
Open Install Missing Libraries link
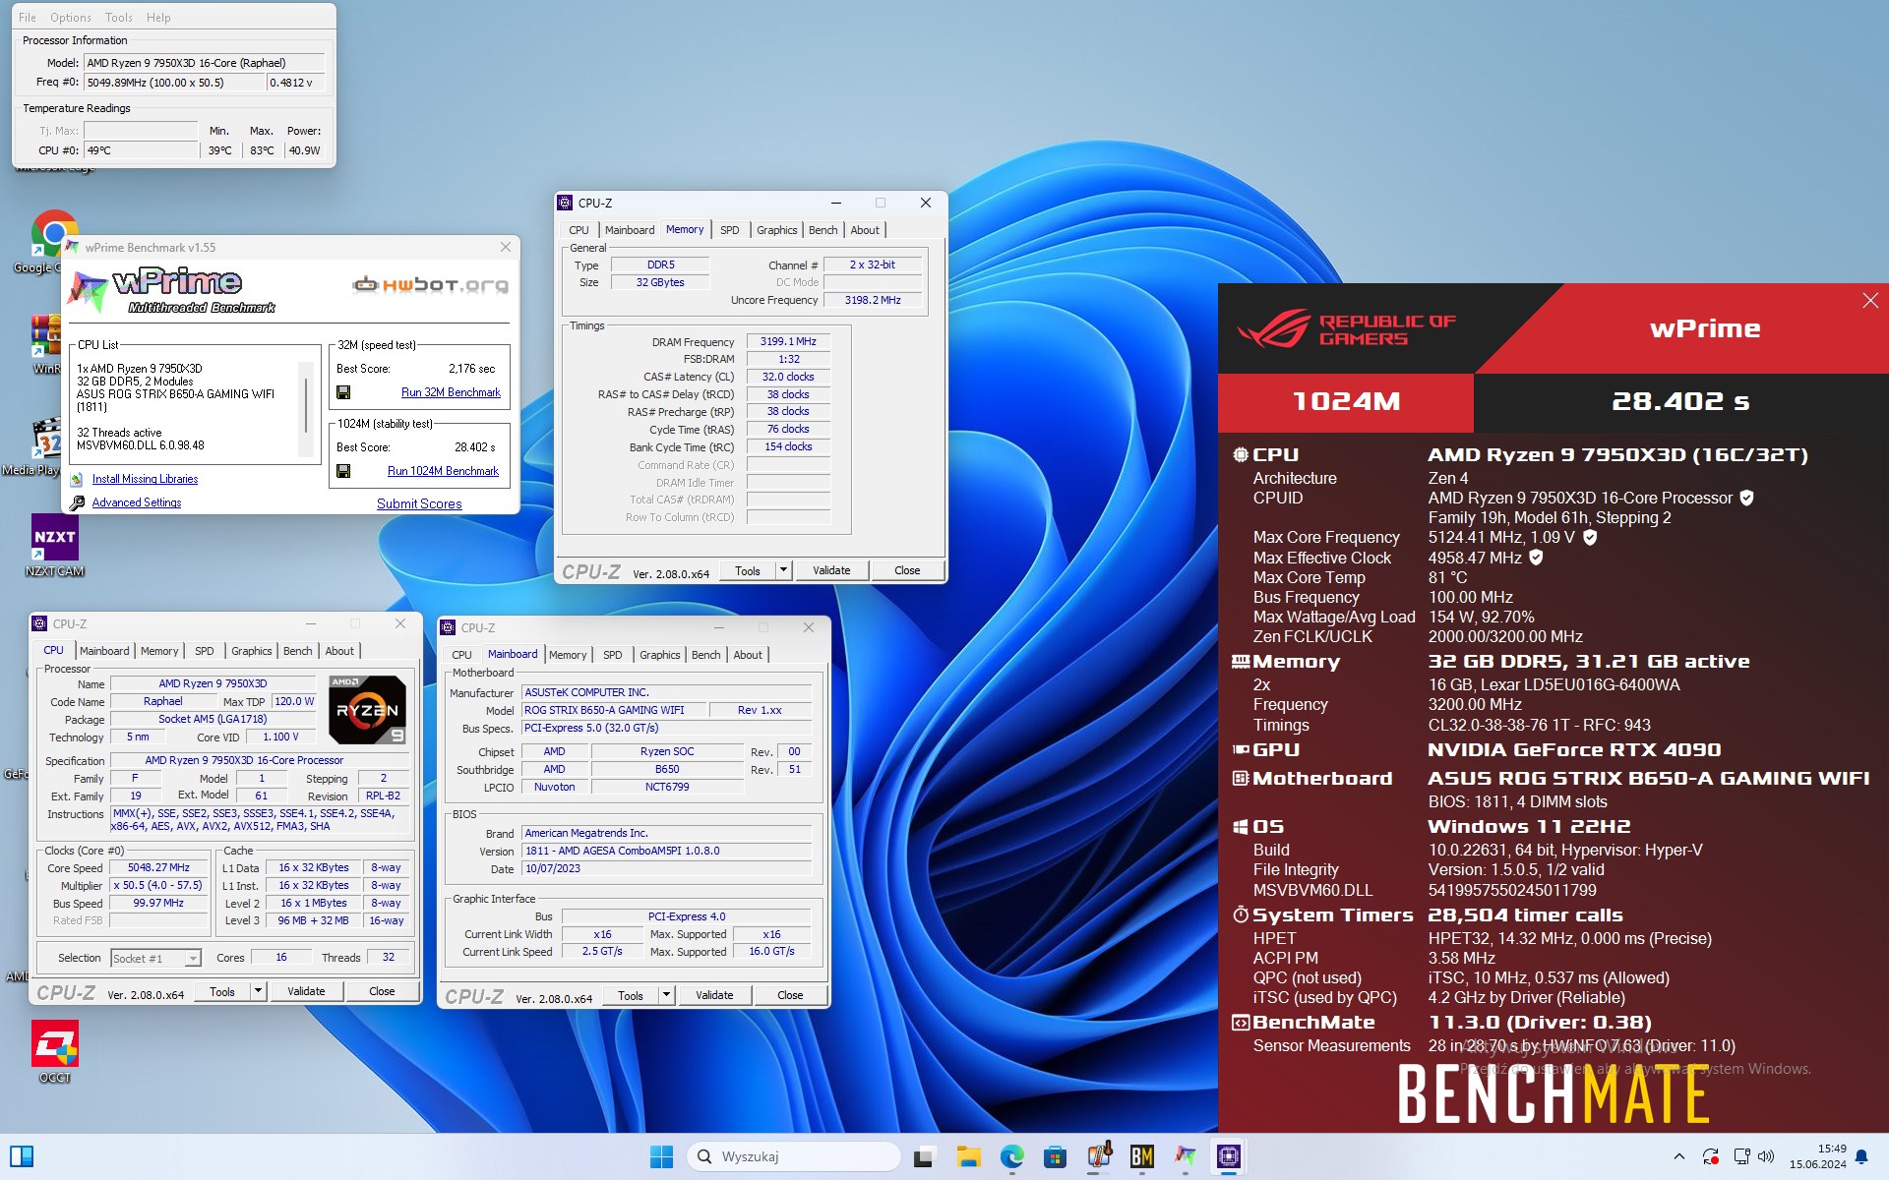coord(145,479)
